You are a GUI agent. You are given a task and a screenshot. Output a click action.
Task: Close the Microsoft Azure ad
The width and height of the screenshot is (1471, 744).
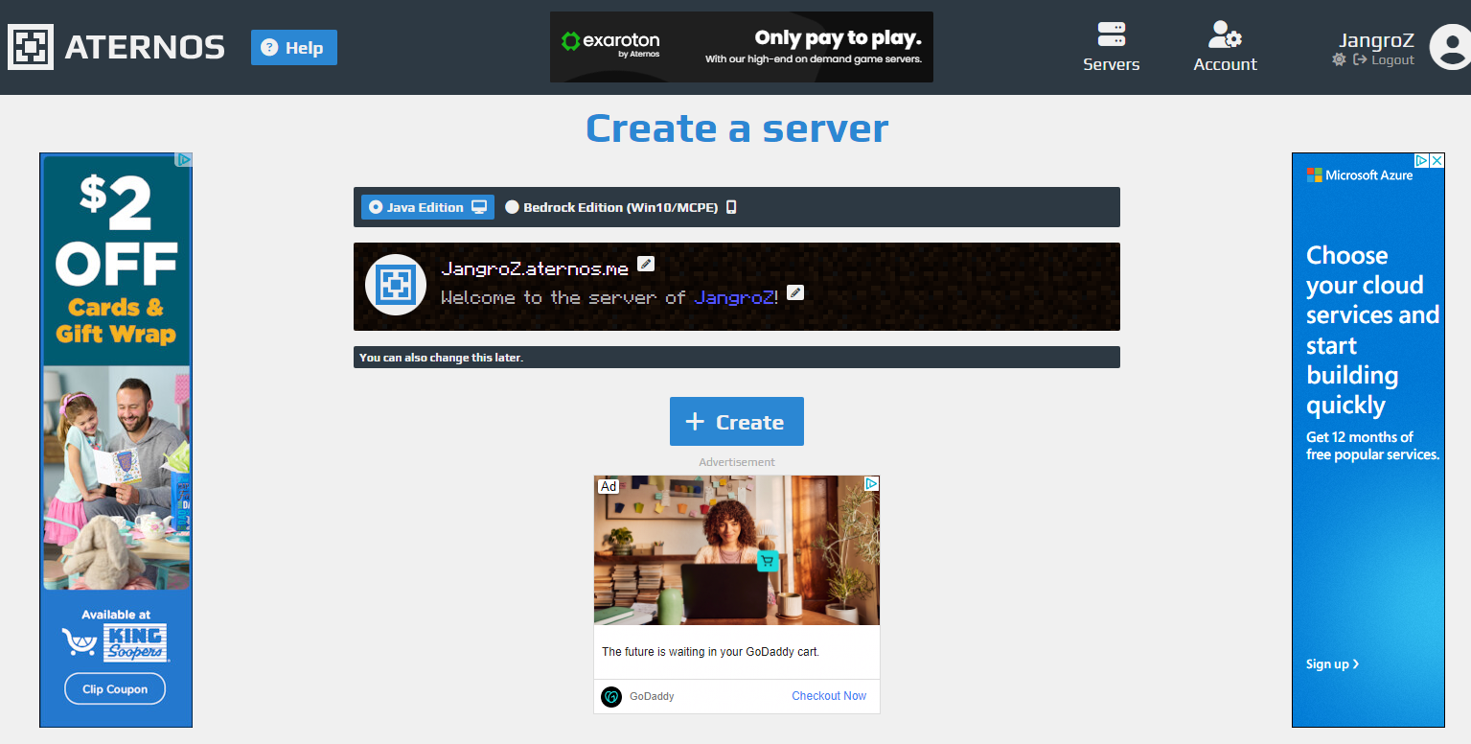(1435, 160)
